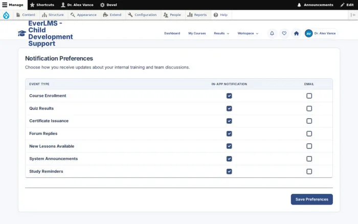Click the EverLMS site title link

click(x=51, y=33)
